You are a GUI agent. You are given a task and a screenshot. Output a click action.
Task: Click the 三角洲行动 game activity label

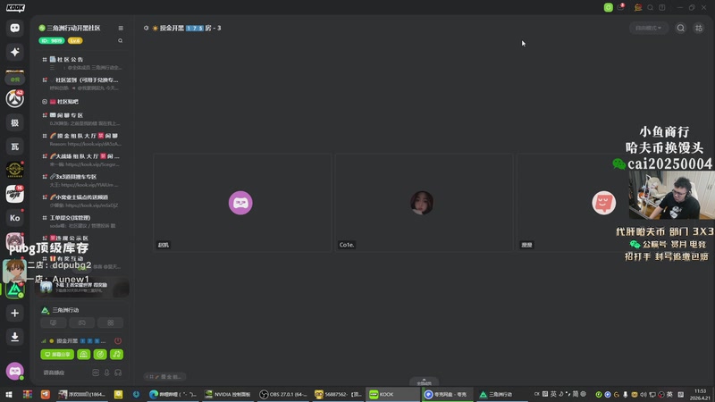coord(65,310)
